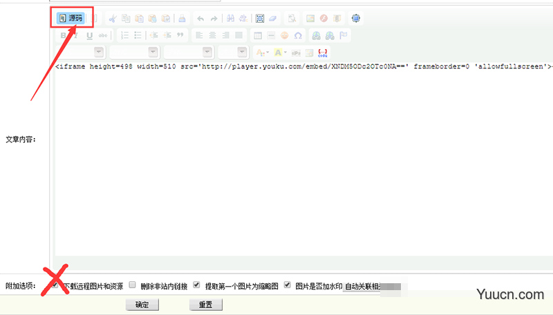Click image icon beside the code button
Screen dimensions: 553x315
pyautogui.click(x=309, y=53)
